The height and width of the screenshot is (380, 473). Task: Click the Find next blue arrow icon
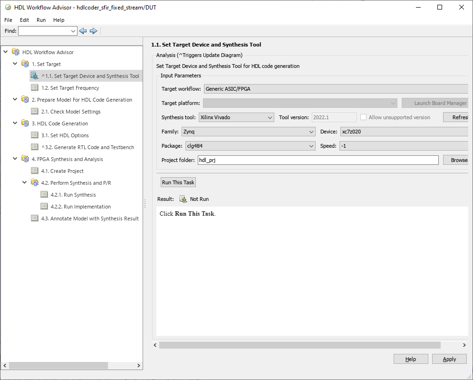[94, 31]
